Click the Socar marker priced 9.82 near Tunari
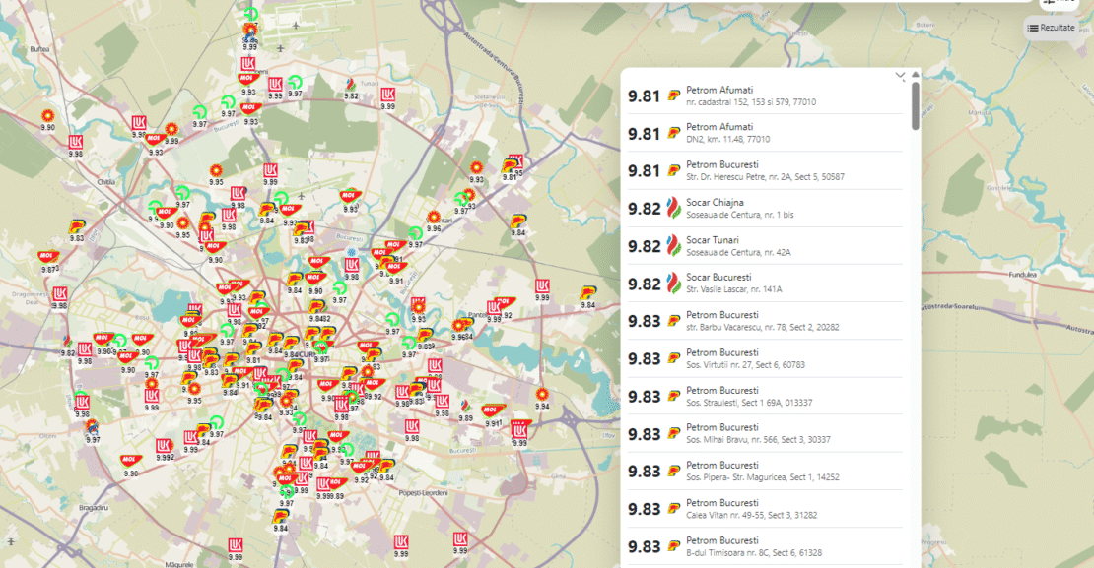The width and height of the screenshot is (1094, 568). point(351,85)
